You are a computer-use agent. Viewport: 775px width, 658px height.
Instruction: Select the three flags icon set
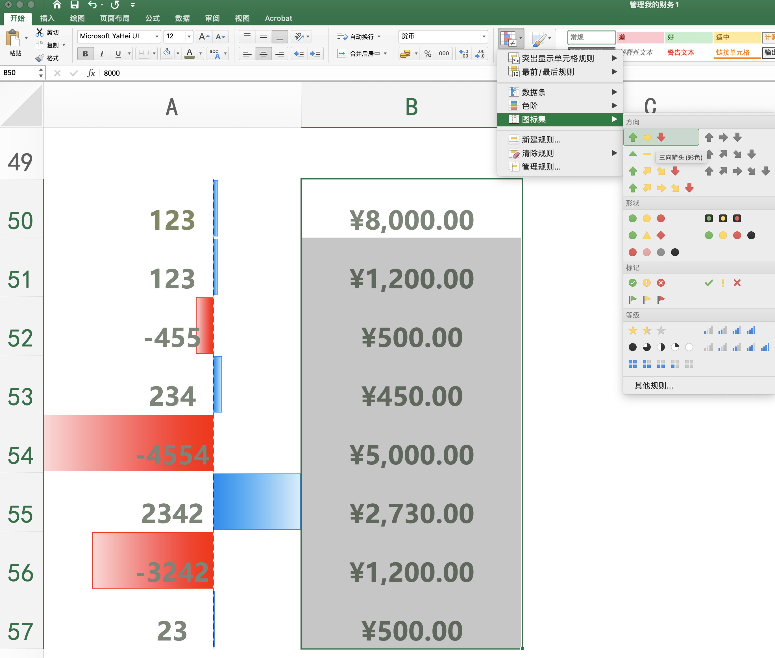click(x=646, y=299)
